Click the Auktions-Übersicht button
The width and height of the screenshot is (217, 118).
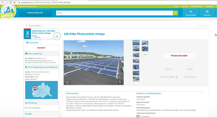tap(35, 13)
